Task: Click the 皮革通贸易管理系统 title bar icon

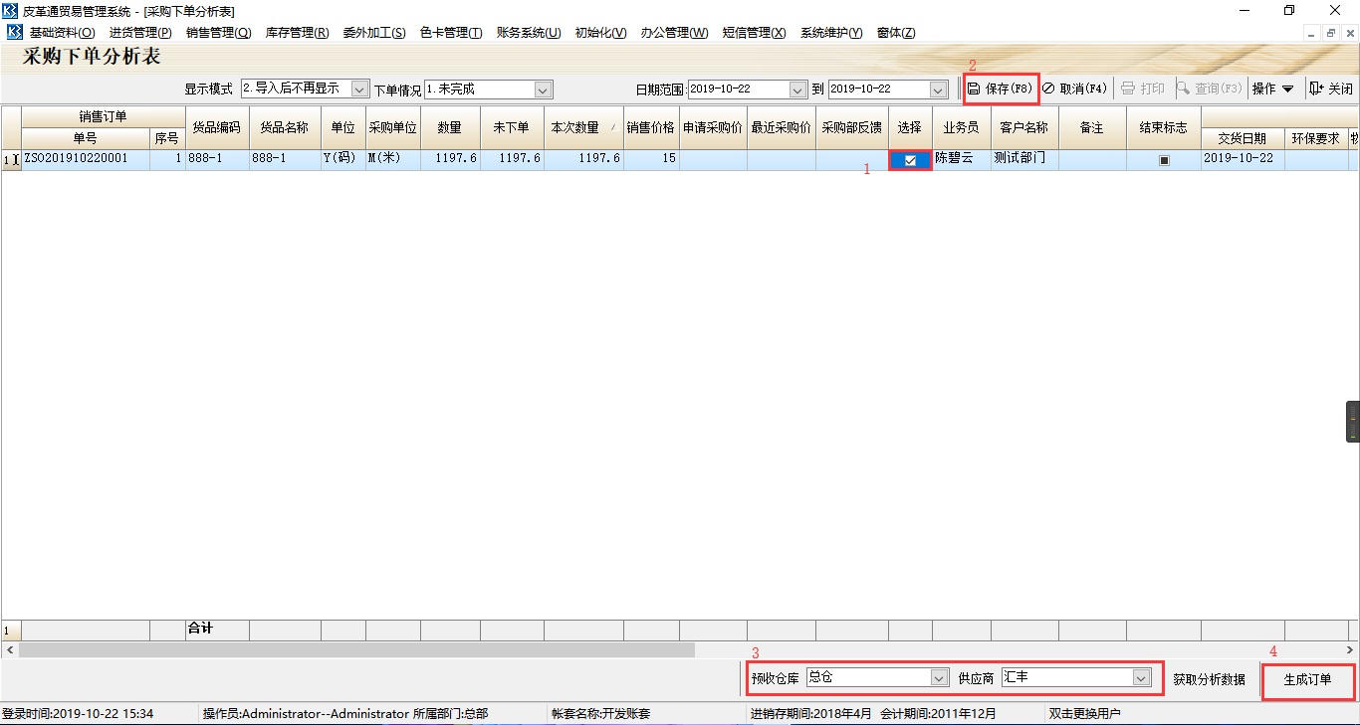Action: pos(9,11)
